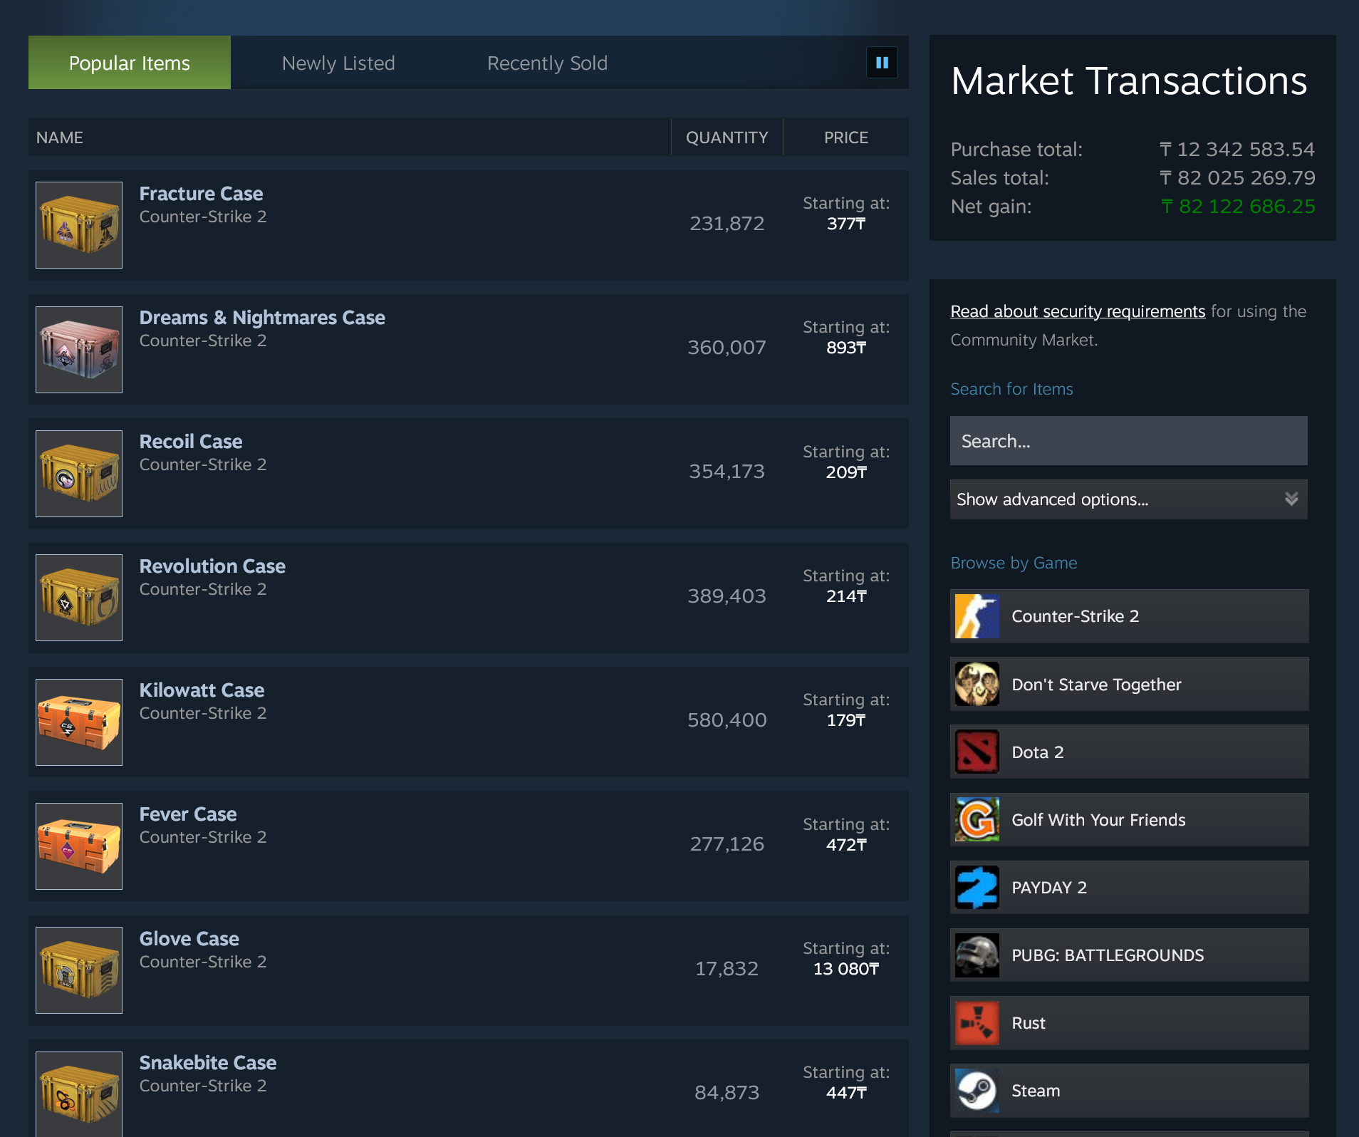
Task: Click the QUANTITY column header
Action: pyautogui.click(x=727, y=137)
